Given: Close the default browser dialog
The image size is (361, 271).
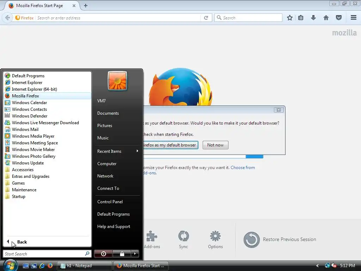Looking at the screenshot, I should pyautogui.click(x=279, y=110).
